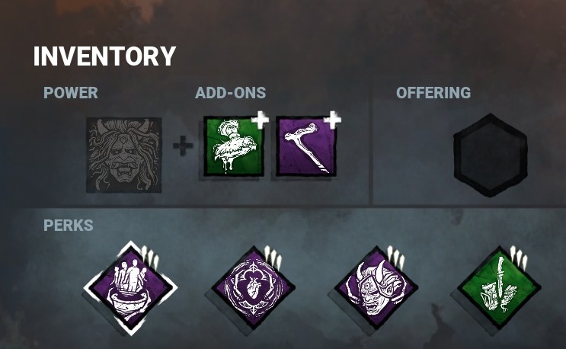This screenshot has height=349, width=566.
Task: Click the PERKS section label
Action: [69, 226]
